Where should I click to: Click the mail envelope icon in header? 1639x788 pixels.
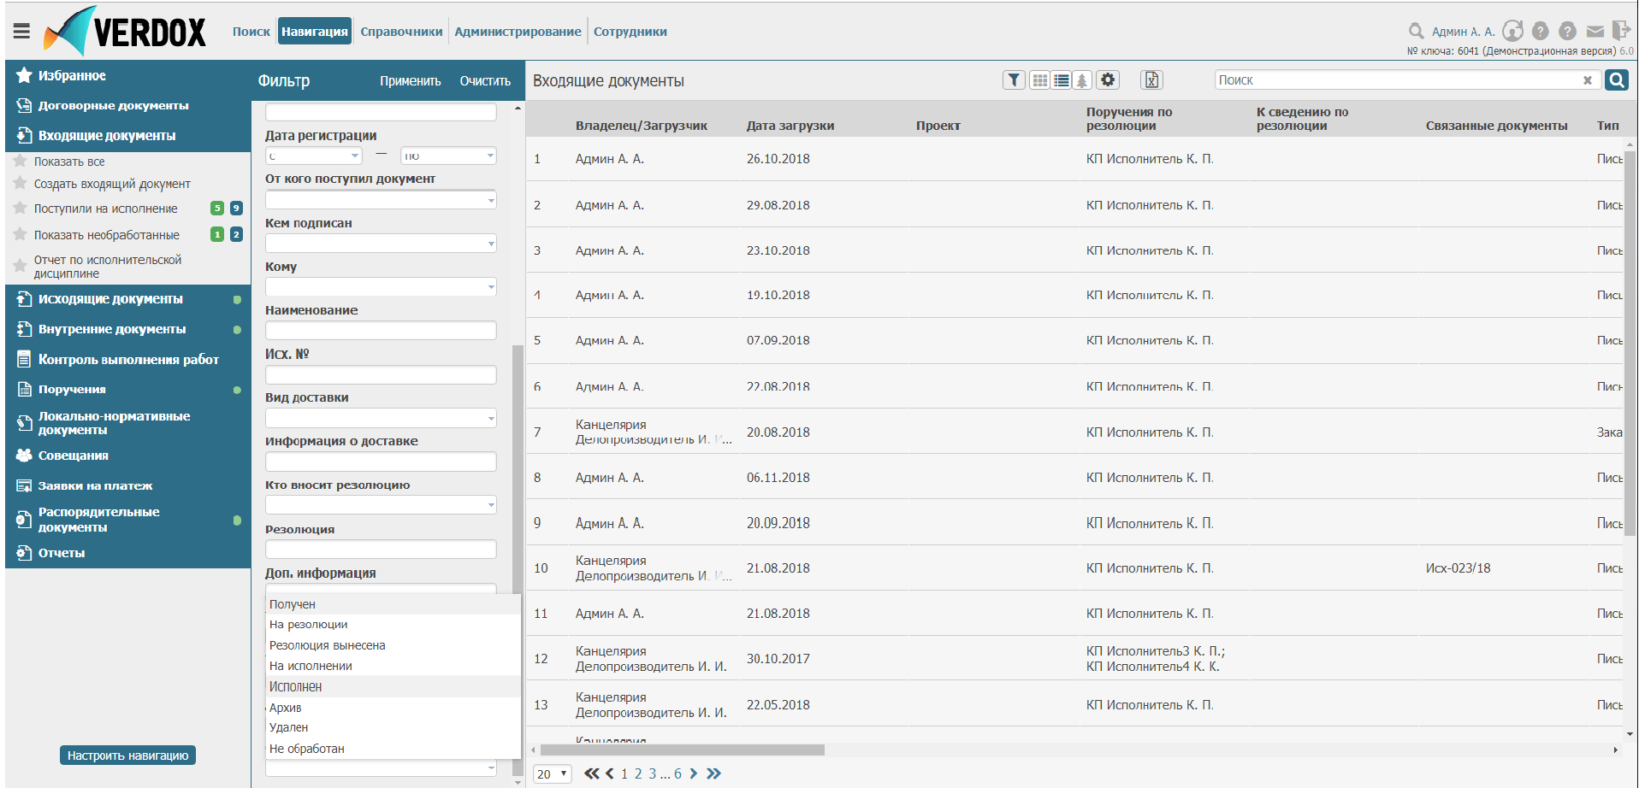click(x=1595, y=32)
